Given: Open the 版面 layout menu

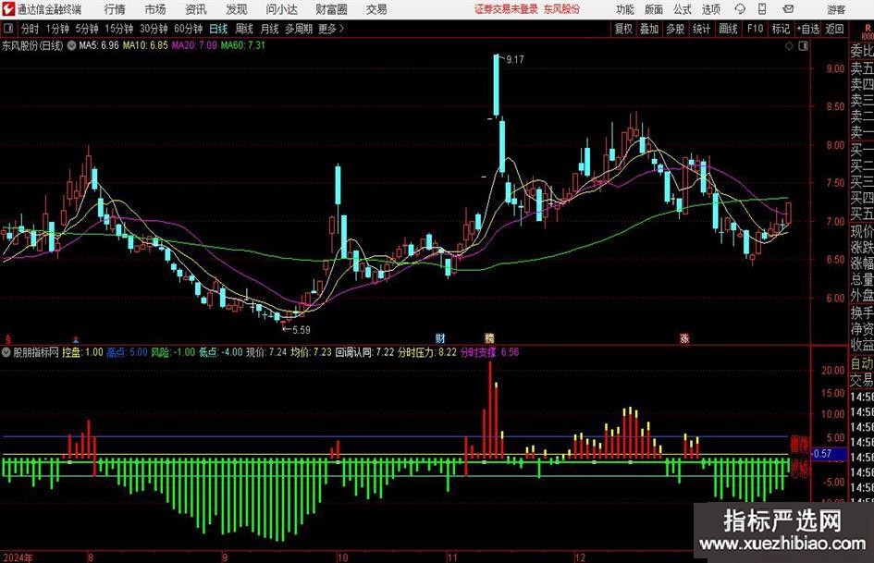Looking at the screenshot, I should 653,9.
